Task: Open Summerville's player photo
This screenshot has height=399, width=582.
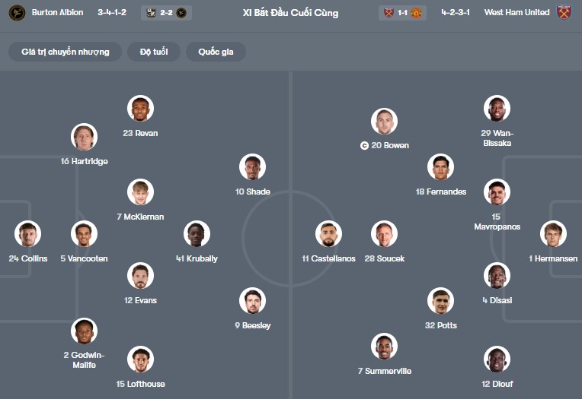Action: coord(385,347)
